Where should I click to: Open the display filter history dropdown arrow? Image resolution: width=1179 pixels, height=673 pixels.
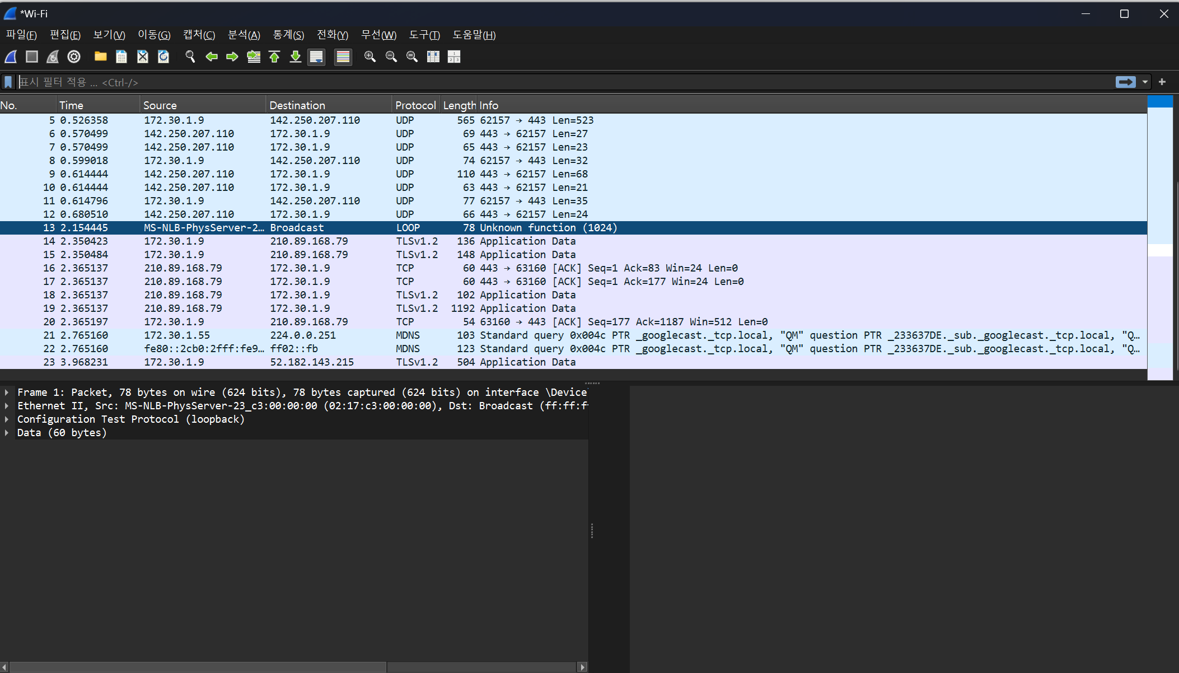pos(1145,82)
